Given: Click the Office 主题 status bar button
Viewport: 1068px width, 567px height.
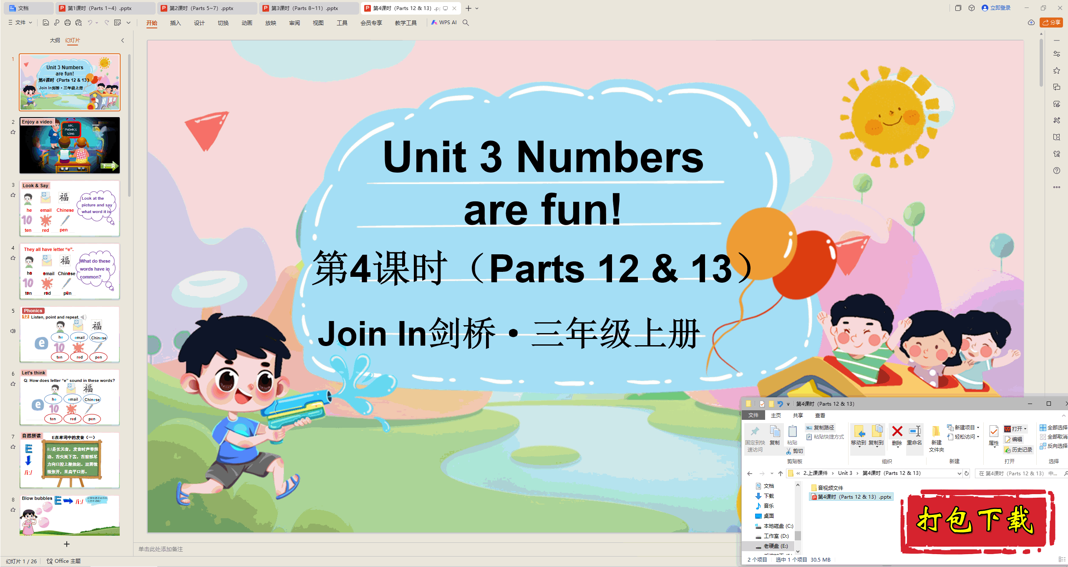Looking at the screenshot, I should (63, 561).
